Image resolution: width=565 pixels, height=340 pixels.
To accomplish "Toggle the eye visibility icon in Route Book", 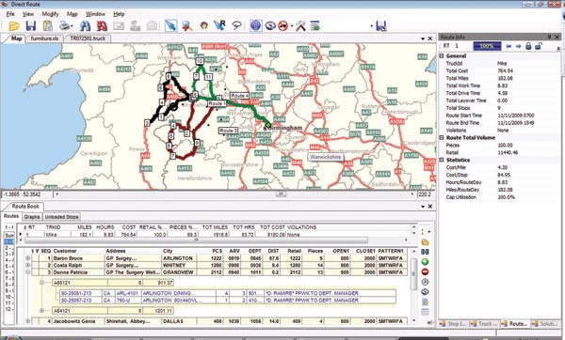I will (x=425, y=292).
